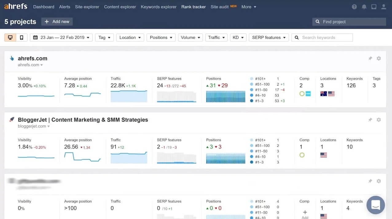Open the ahrefs.com project title

click(x=33, y=58)
